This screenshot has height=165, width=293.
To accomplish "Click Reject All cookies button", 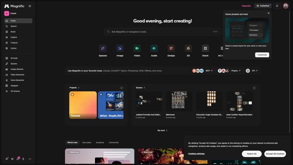I will 251,154.
